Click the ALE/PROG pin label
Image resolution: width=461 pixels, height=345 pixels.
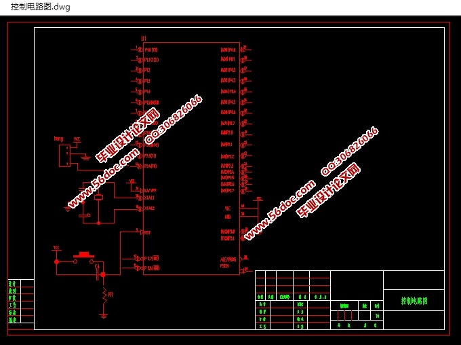[x=228, y=259]
